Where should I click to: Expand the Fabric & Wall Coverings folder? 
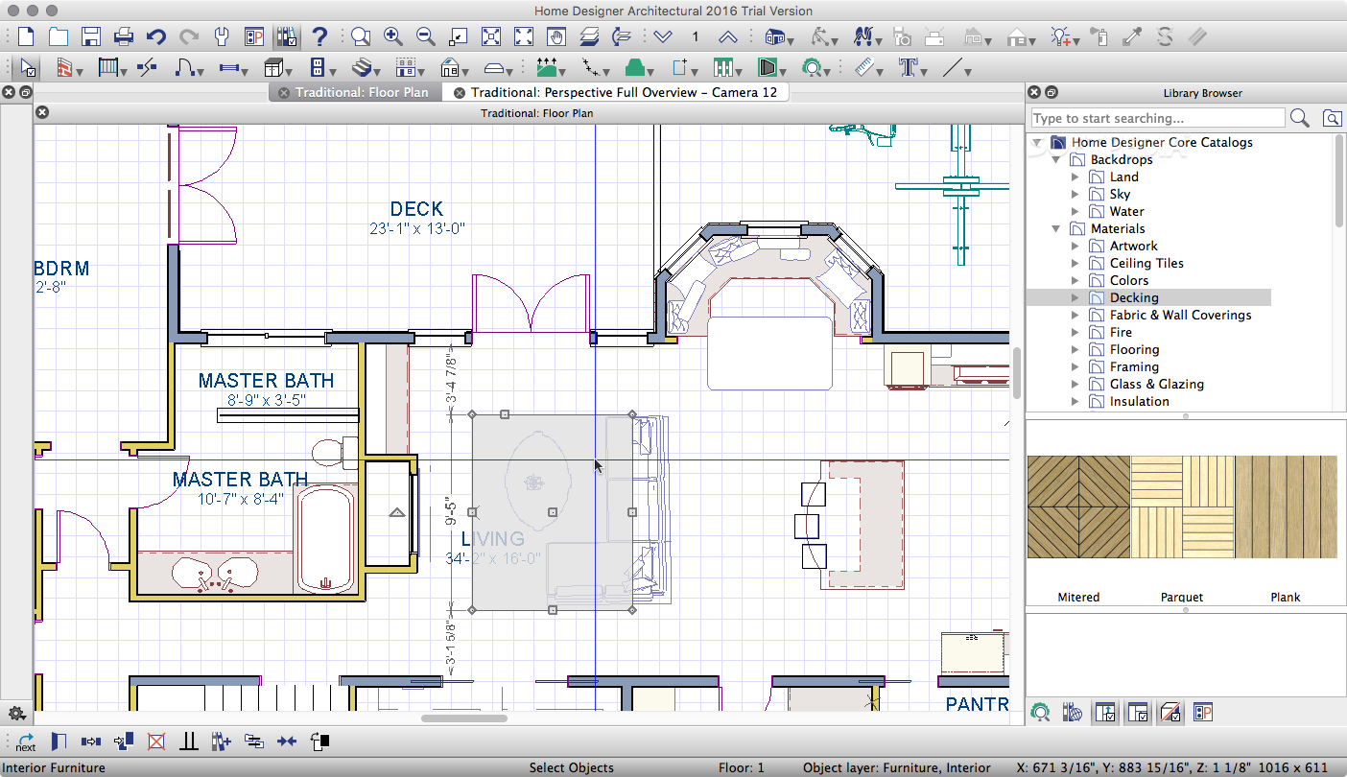[x=1075, y=315]
